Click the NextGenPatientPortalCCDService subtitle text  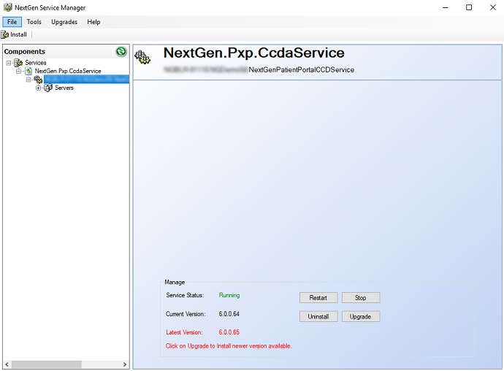coord(302,70)
